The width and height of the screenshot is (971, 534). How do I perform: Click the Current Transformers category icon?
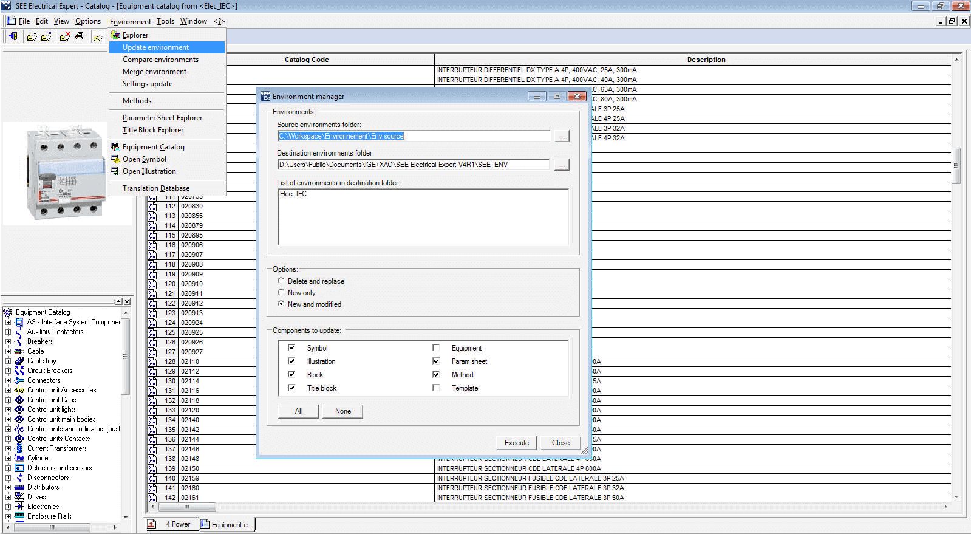coord(19,448)
